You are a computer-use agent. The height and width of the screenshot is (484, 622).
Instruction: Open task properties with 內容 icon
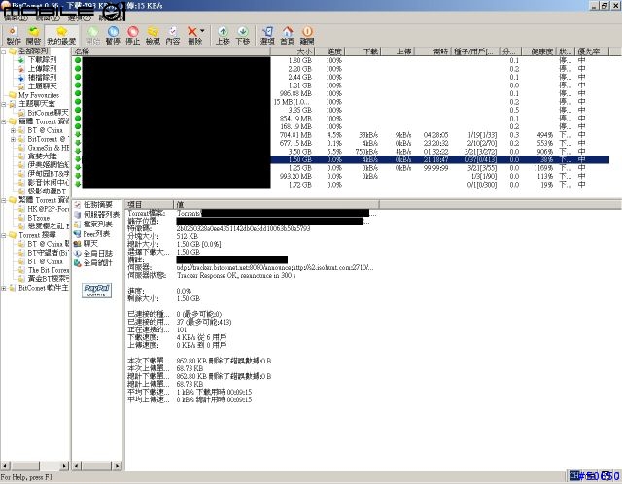pyautogui.click(x=173, y=35)
